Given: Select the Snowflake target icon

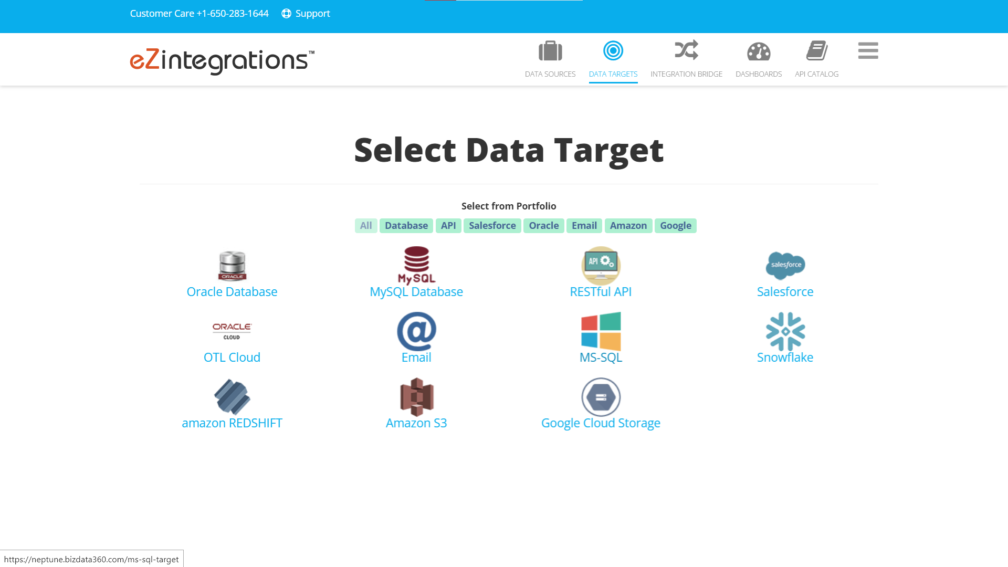Looking at the screenshot, I should click(x=785, y=331).
